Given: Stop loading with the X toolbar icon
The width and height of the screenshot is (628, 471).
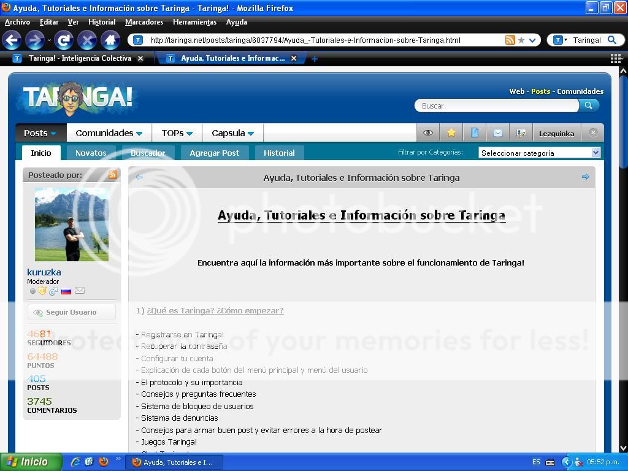Looking at the screenshot, I should (x=87, y=40).
